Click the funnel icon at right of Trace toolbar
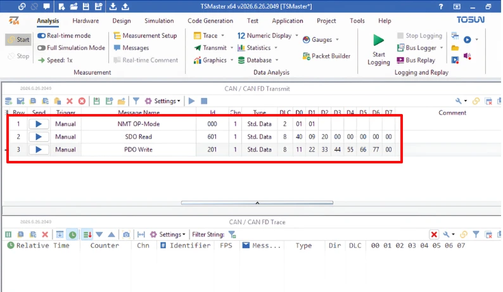 (476, 234)
